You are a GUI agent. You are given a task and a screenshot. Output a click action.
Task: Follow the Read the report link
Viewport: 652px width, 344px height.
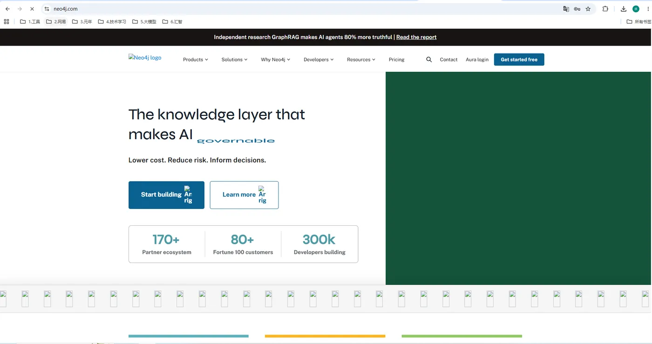(416, 37)
